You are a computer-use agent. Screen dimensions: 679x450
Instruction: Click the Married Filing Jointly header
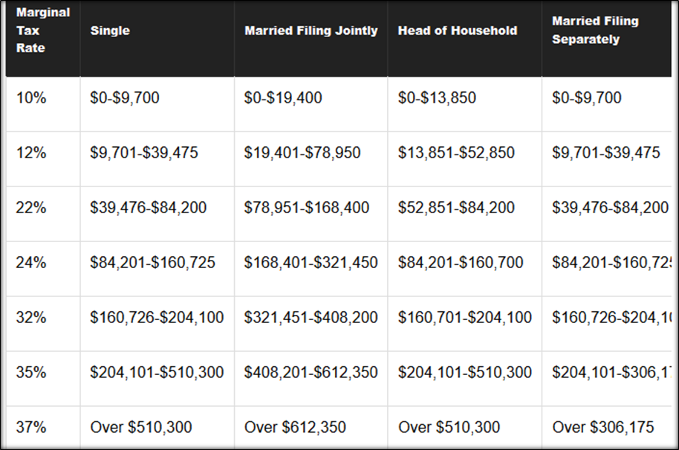(x=311, y=31)
